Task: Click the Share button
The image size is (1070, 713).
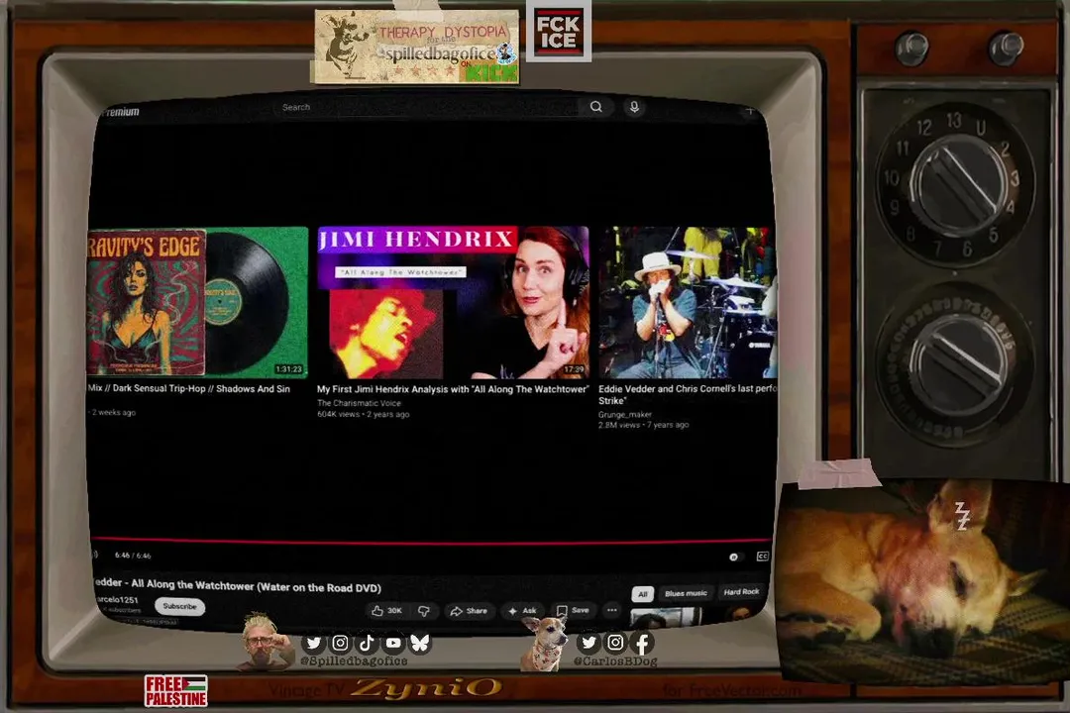Action: point(469,611)
